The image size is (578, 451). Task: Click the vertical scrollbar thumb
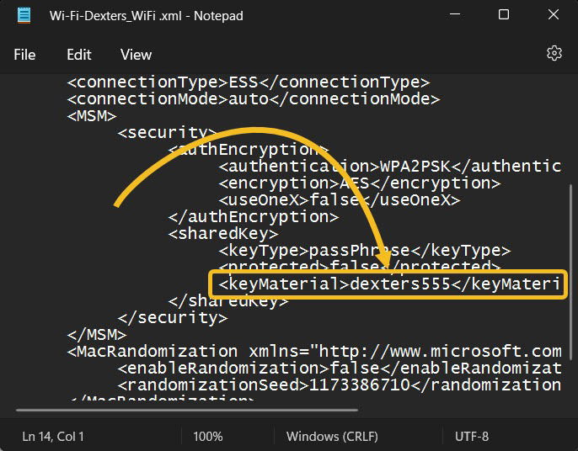point(571,273)
